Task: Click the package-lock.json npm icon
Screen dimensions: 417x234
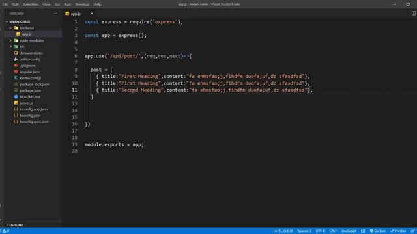Action: tap(16, 84)
